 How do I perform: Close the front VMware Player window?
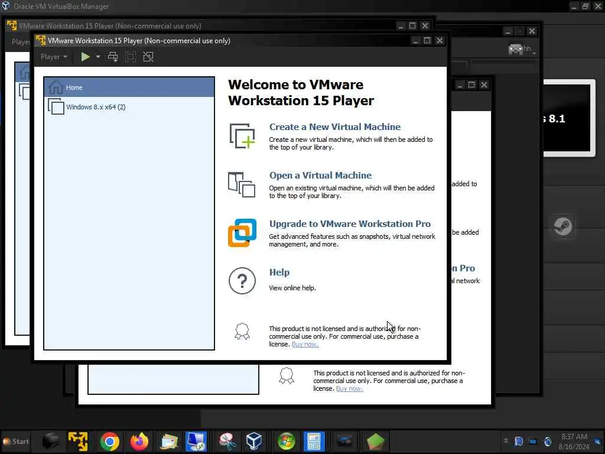pos(440,41)
